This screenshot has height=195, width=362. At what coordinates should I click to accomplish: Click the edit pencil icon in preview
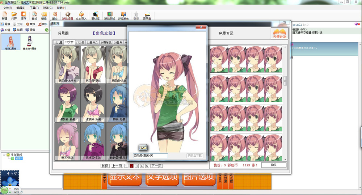coord(143,147)
